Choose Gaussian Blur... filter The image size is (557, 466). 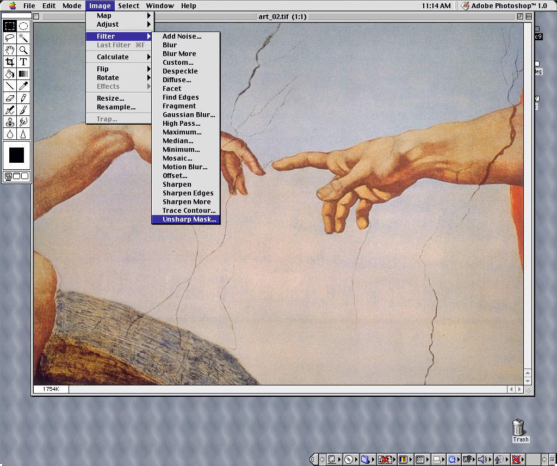coord(186,115)
